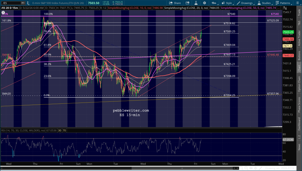
Task: Click the flask Edit Studies icon
Action: (x=196, y=3)
